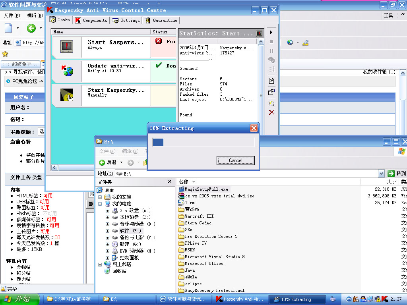Open the 编辑(E) menu in browser
407x305 pixels.
coord(35,15)
